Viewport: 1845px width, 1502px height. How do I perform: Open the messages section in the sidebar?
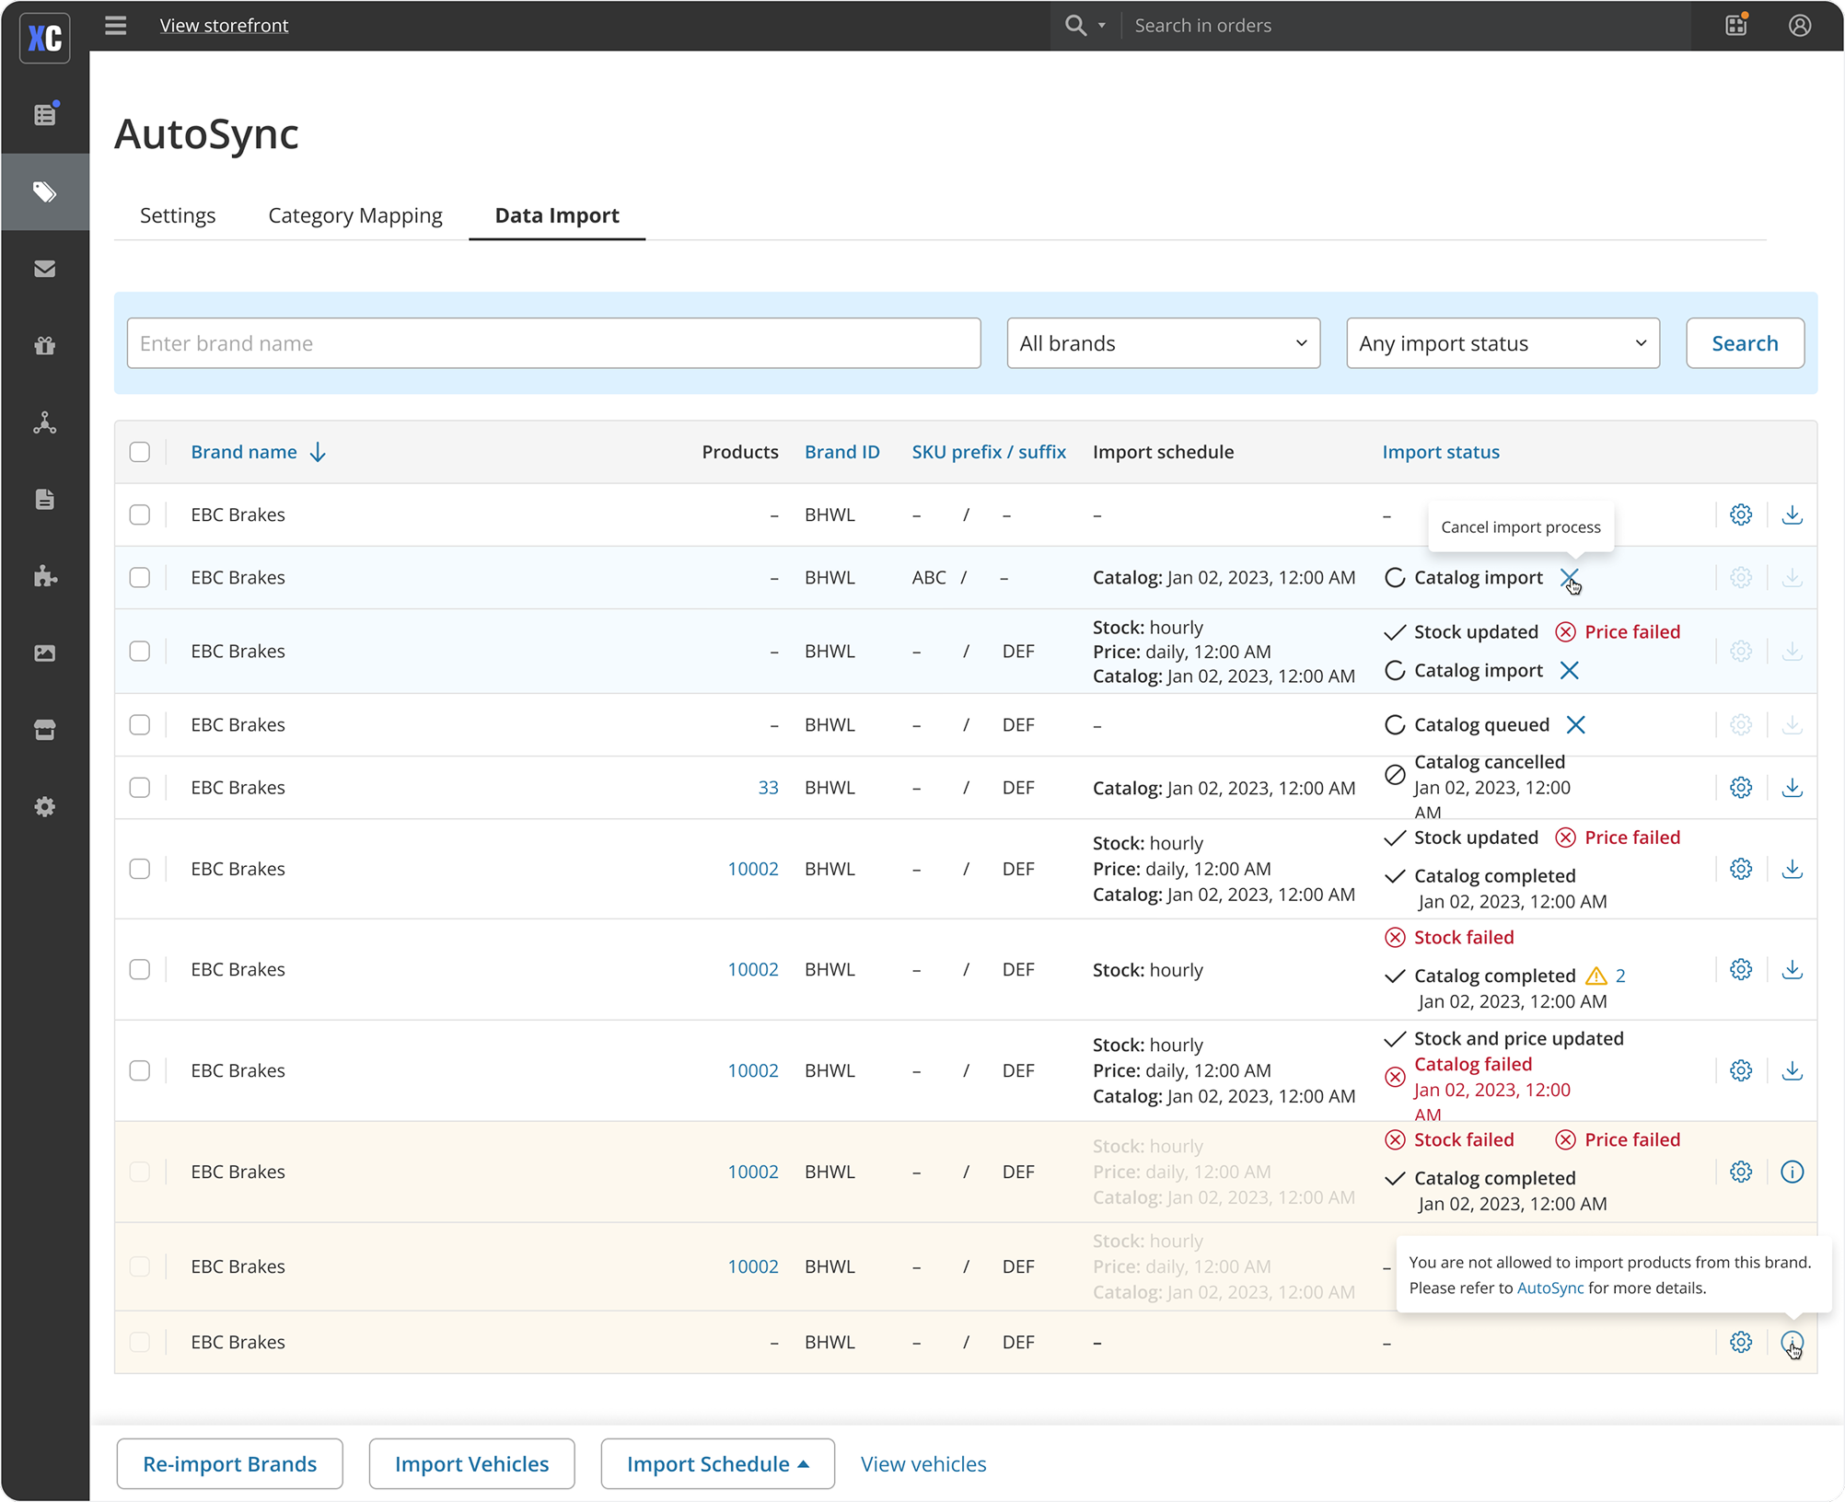click(x=44, y=268)
